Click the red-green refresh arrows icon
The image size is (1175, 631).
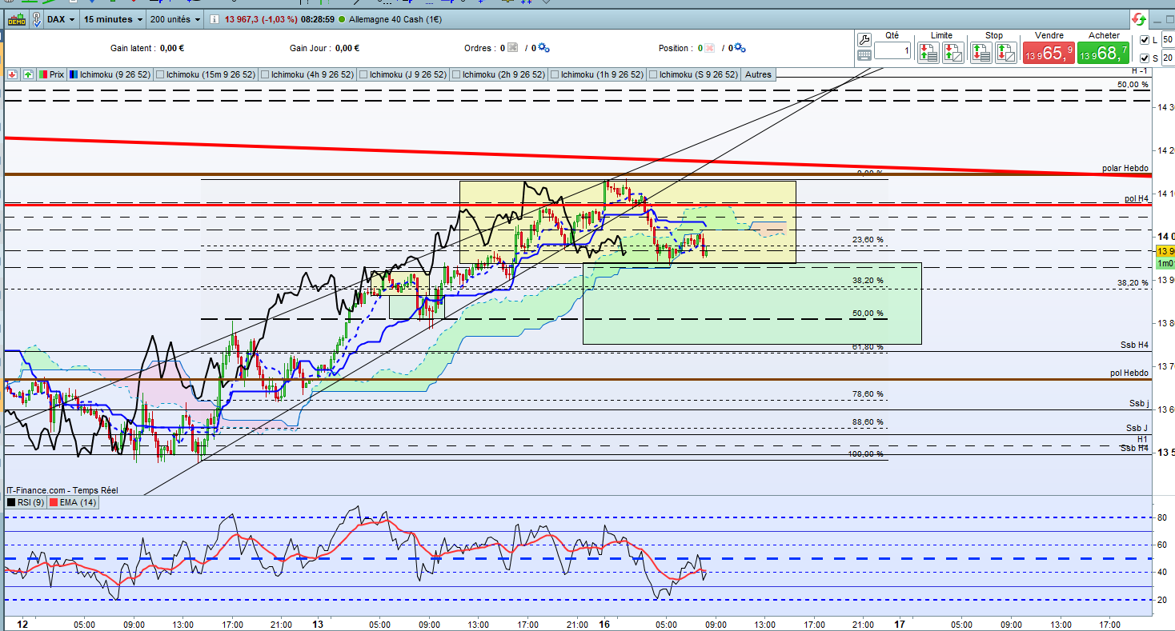coord(1138,18)
